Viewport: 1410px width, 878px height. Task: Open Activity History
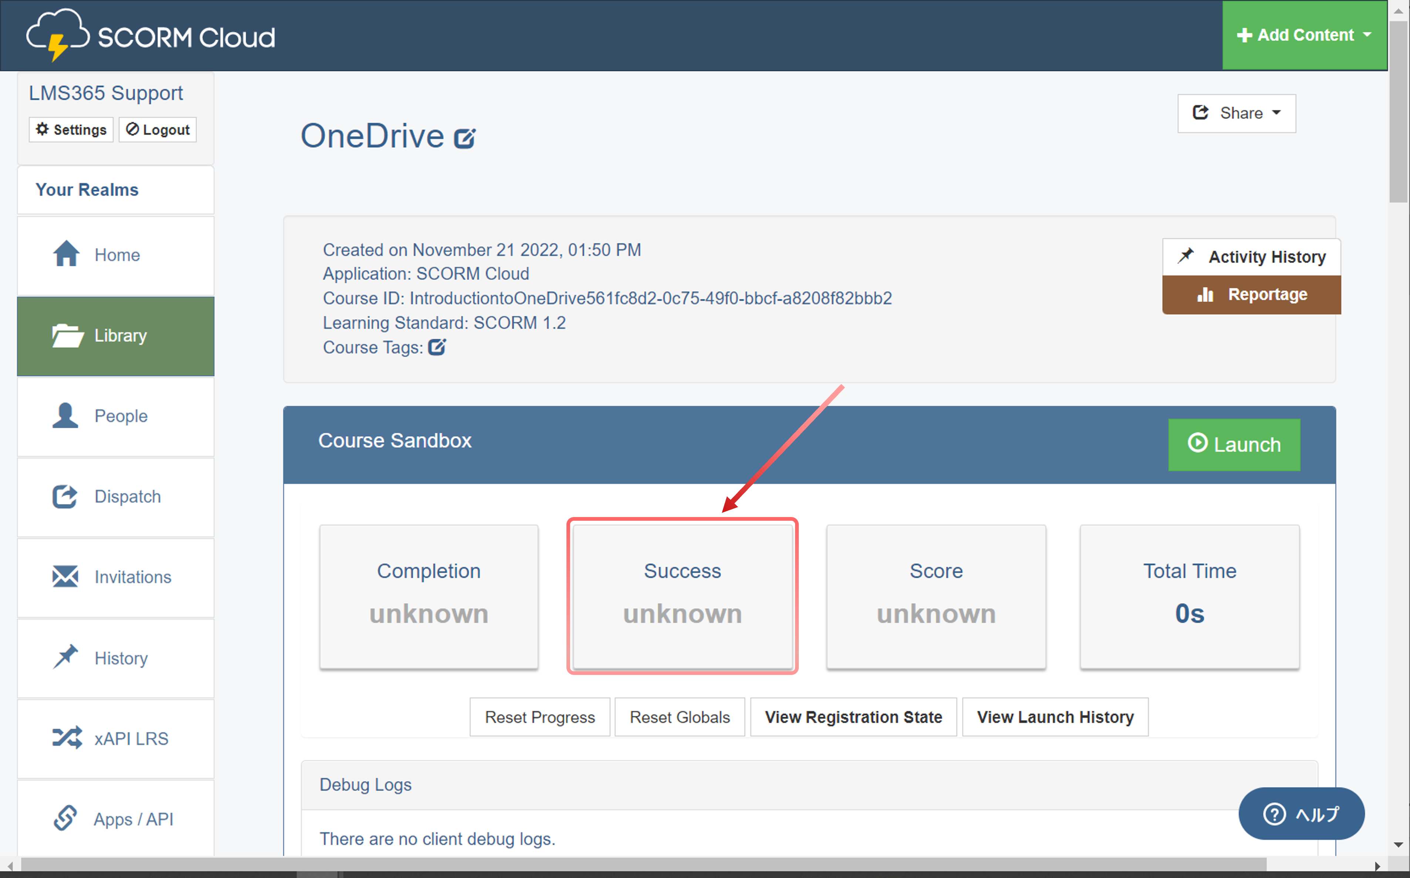pyautogui.click(x=1251, y=257)
